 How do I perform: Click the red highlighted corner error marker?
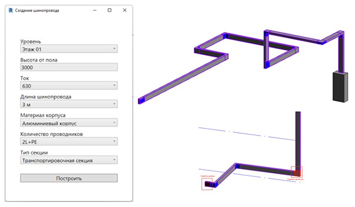coord(297,172)
